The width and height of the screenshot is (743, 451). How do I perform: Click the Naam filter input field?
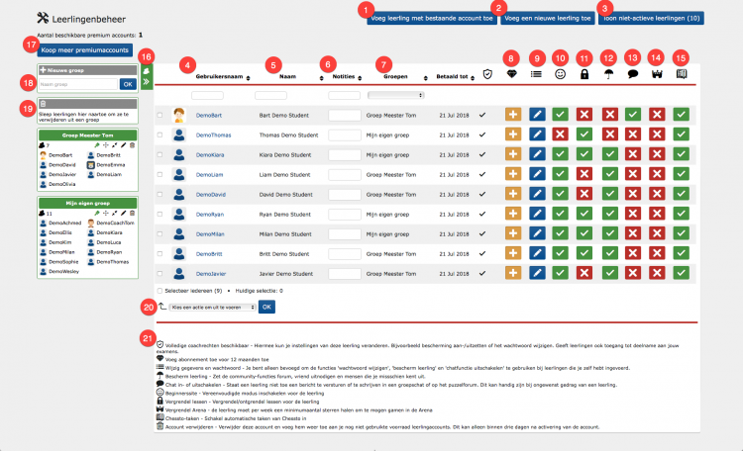point(270,95)
